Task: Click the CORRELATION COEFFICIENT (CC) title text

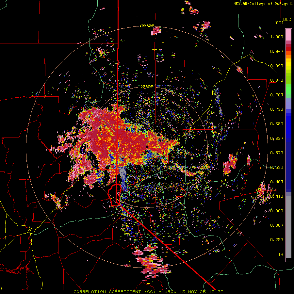Action: point(115,292)
